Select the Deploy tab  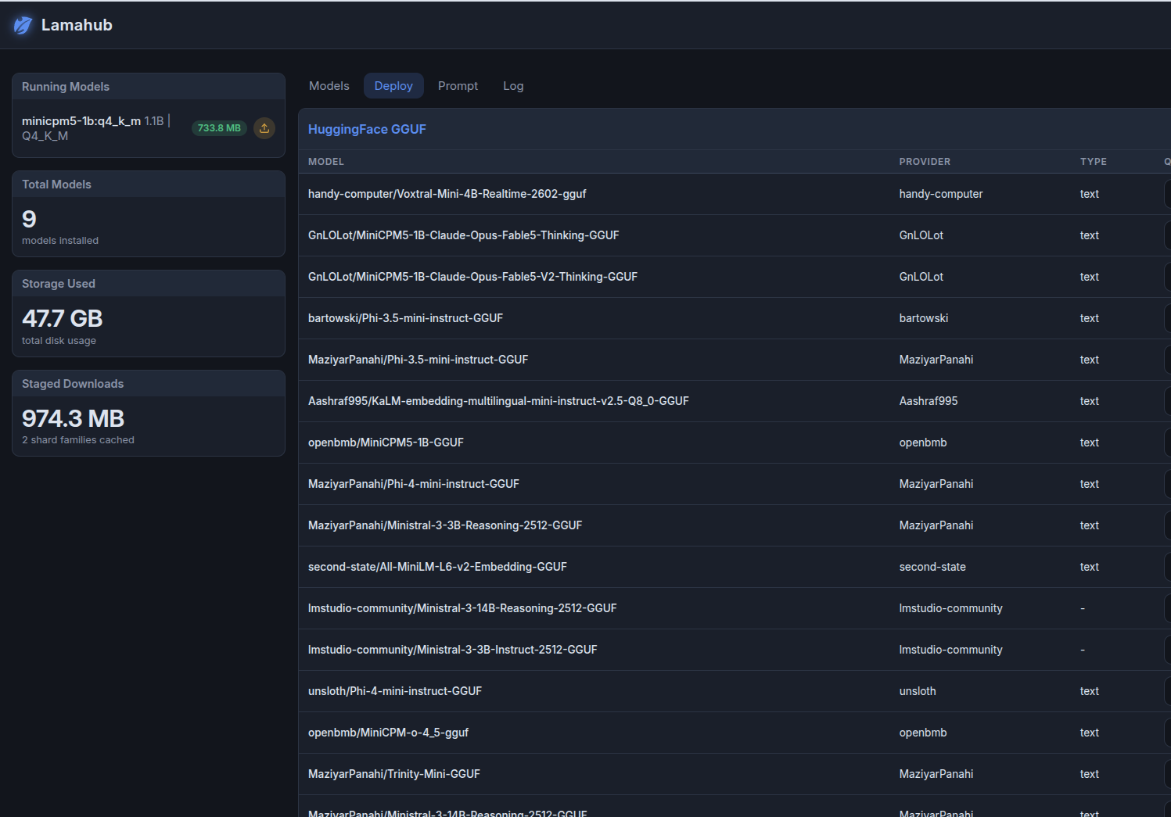pyautogui.click(x=393, y=86)
